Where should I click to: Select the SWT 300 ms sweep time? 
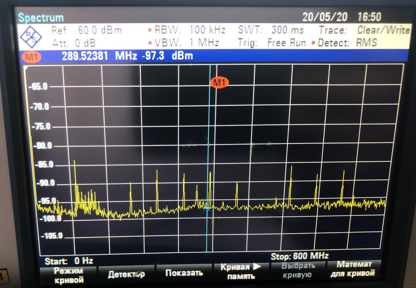271,30
